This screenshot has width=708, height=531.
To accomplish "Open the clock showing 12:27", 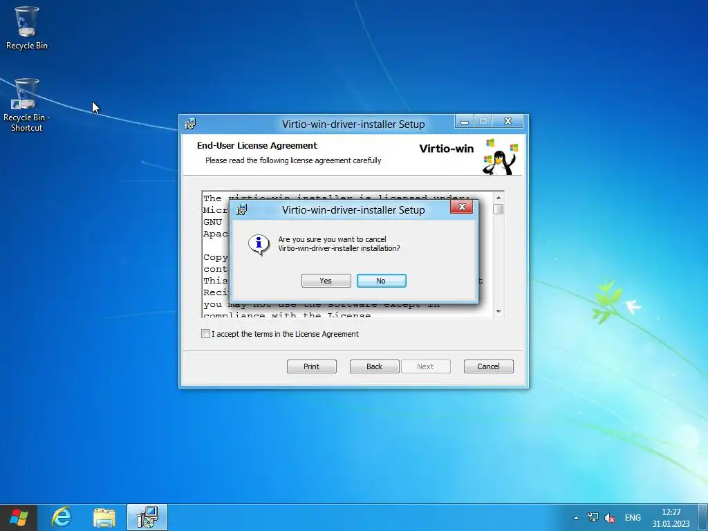I will pyautogui.click(x=671, y=518).
